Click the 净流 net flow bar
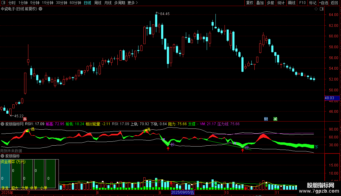Image resolution: width=341 pixels, height=196 pixels. [5, 174]
